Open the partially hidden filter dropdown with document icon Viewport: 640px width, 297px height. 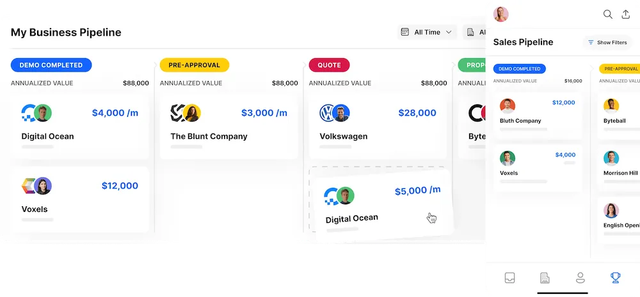click(474, 32)
